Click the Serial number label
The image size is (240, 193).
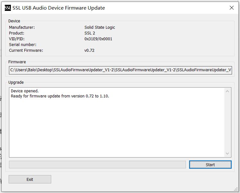pyautogui.click(x=23, y=45)
